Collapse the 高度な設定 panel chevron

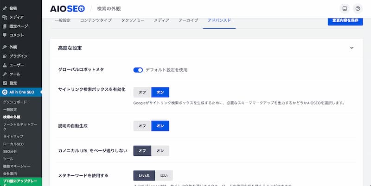click(x=352, y=48)
